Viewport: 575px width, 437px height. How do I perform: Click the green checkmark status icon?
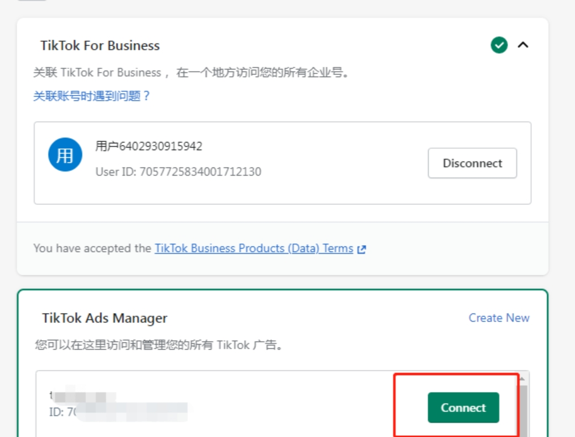(x=499, y=45)
